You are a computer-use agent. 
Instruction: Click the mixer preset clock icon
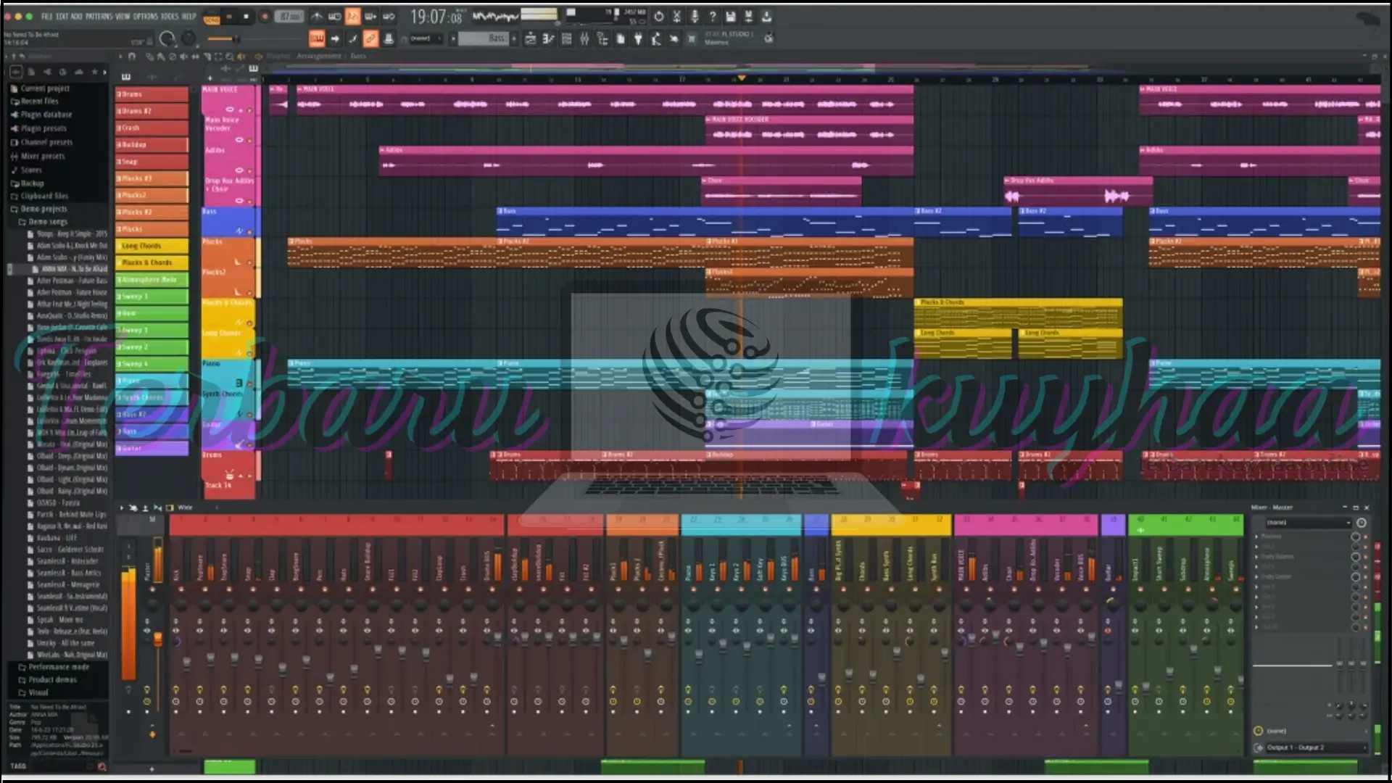(1362, 522)
